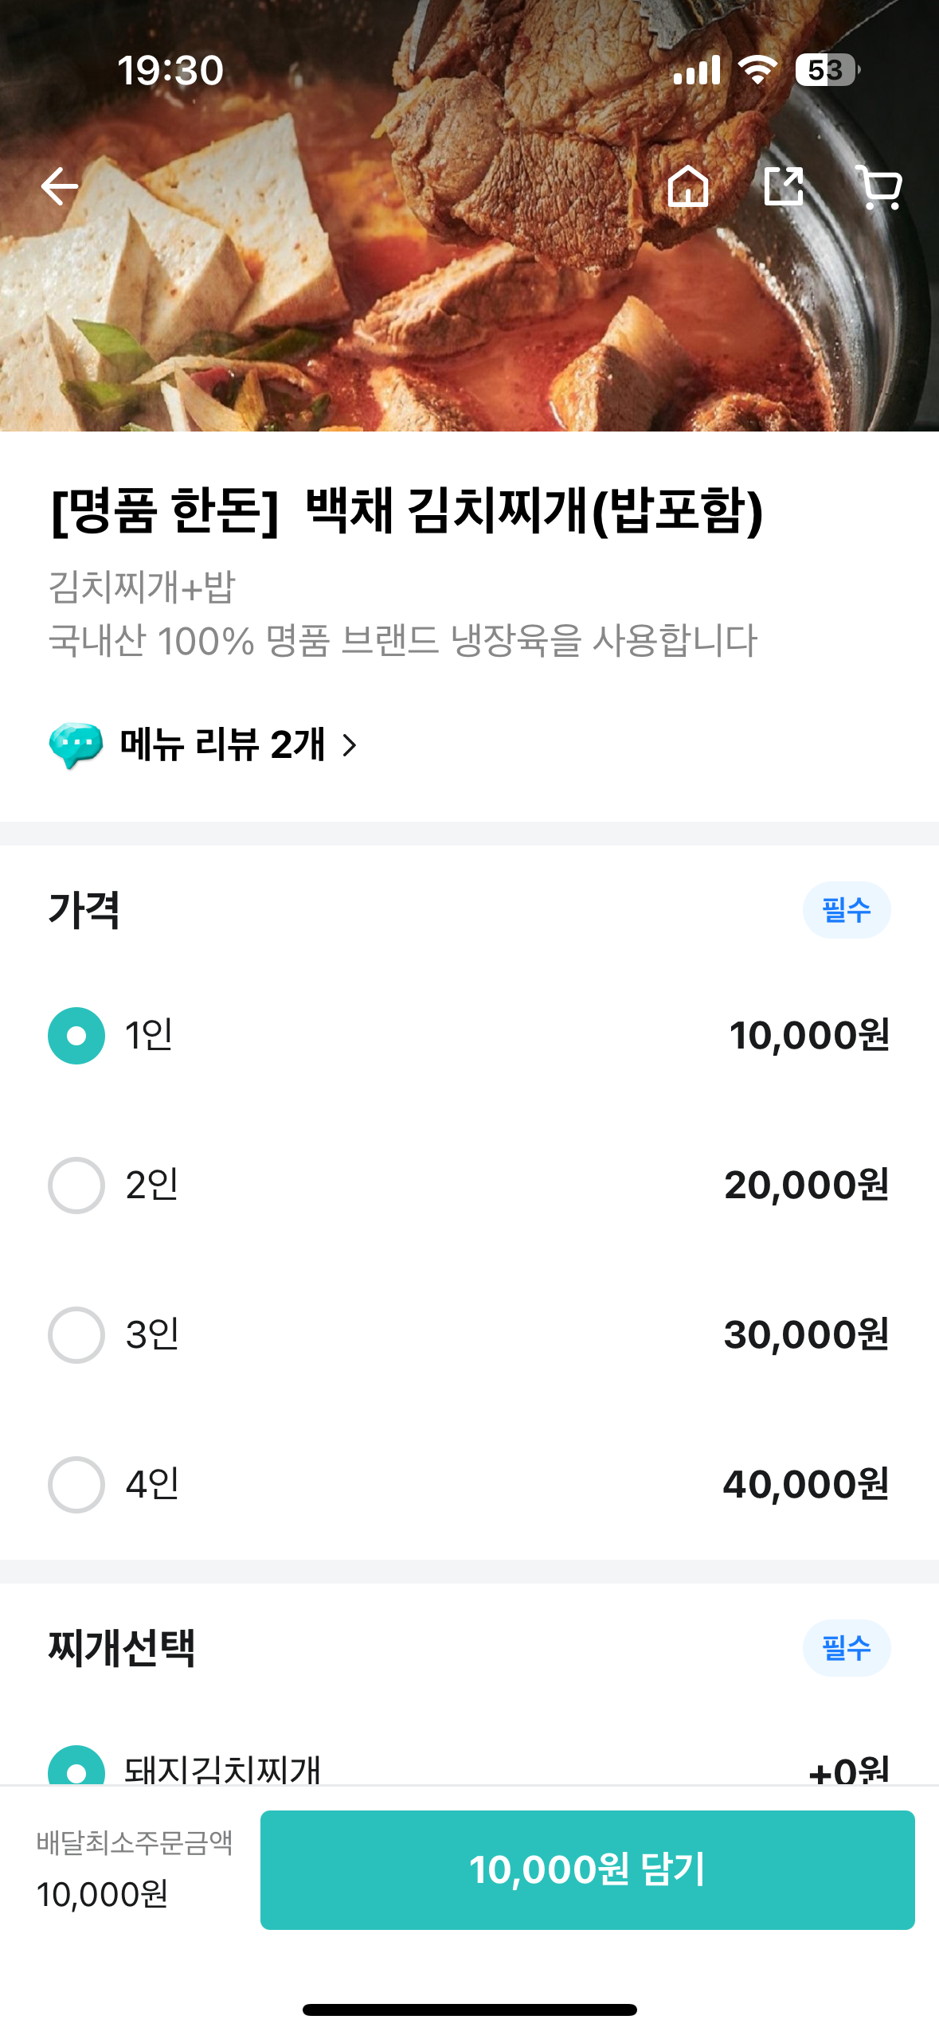Choose the 4인 radio option
Image resolution: width=939 pixels, height=2035 pixels.
tap(76, 1485)
